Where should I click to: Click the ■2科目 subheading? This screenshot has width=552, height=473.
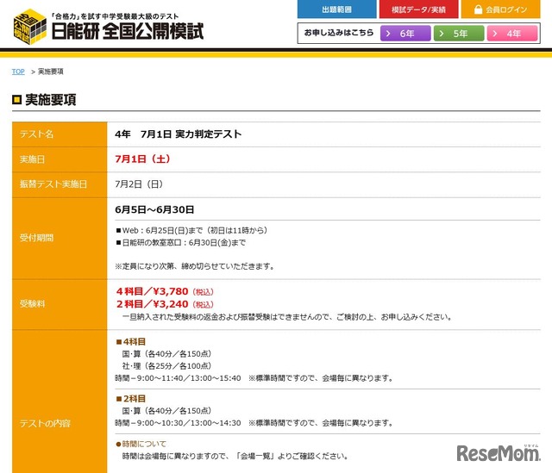pos(131,398)
